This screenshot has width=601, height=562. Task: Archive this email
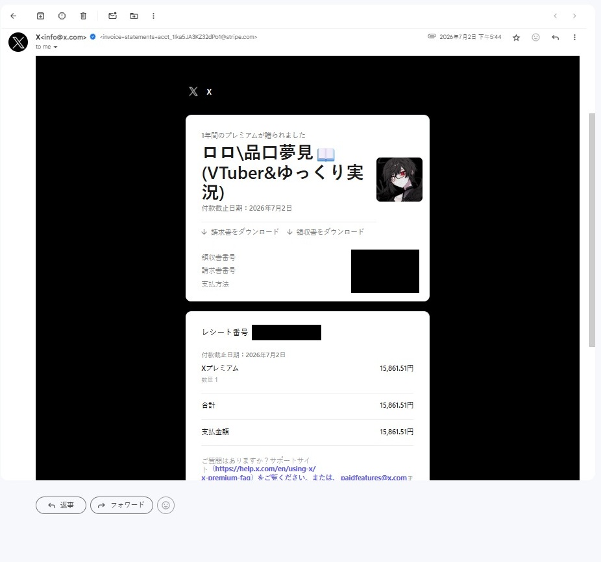[x=40, y=16]
